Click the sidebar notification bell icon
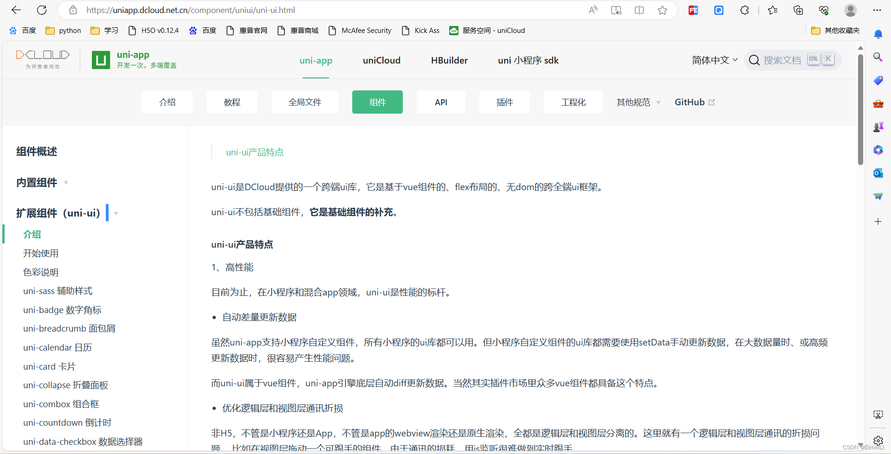Screen dimensions: 891x454 [878, 34]
